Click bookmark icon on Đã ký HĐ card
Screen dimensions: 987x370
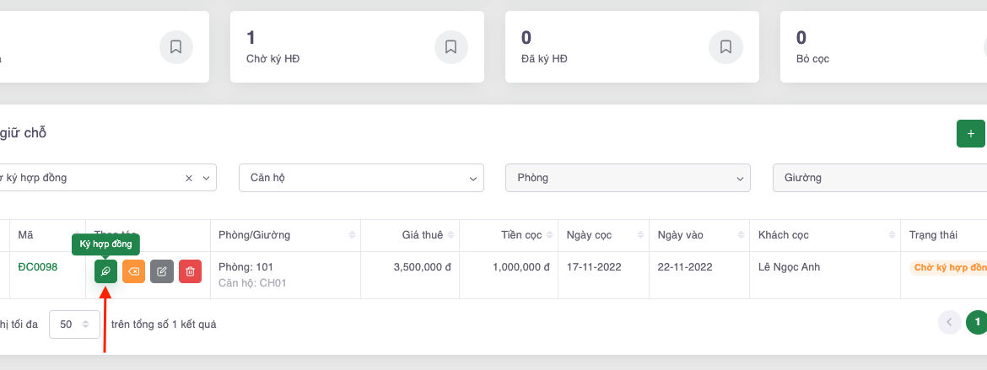[725, 46]
